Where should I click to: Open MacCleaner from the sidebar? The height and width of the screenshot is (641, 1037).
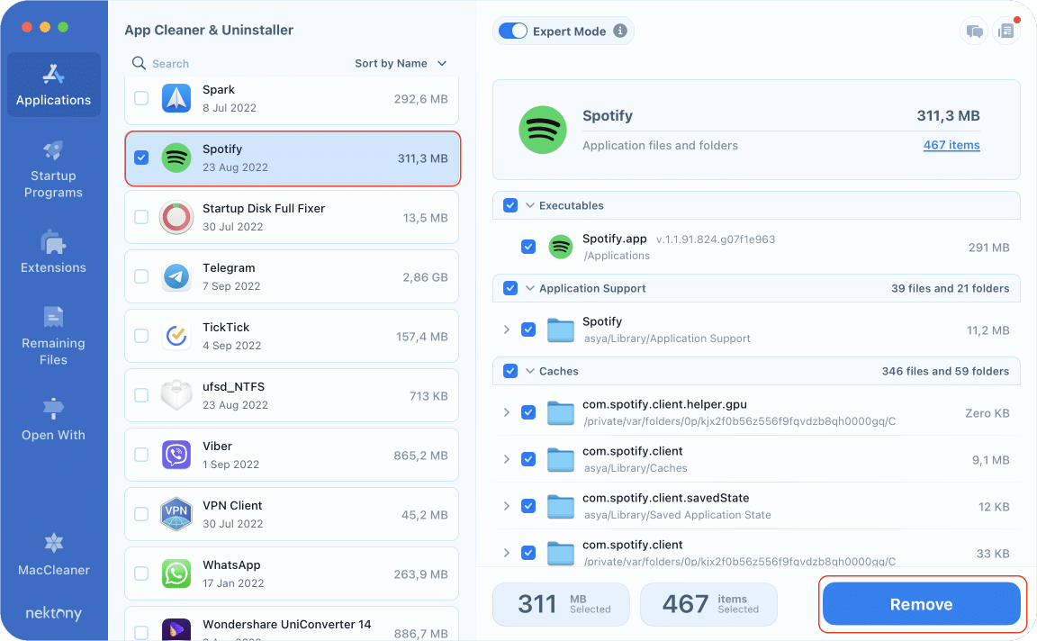pyautogui.click(x=54, y=555)
